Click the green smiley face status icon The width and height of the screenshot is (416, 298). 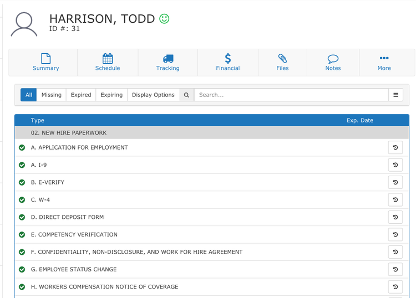click(164, 19)
